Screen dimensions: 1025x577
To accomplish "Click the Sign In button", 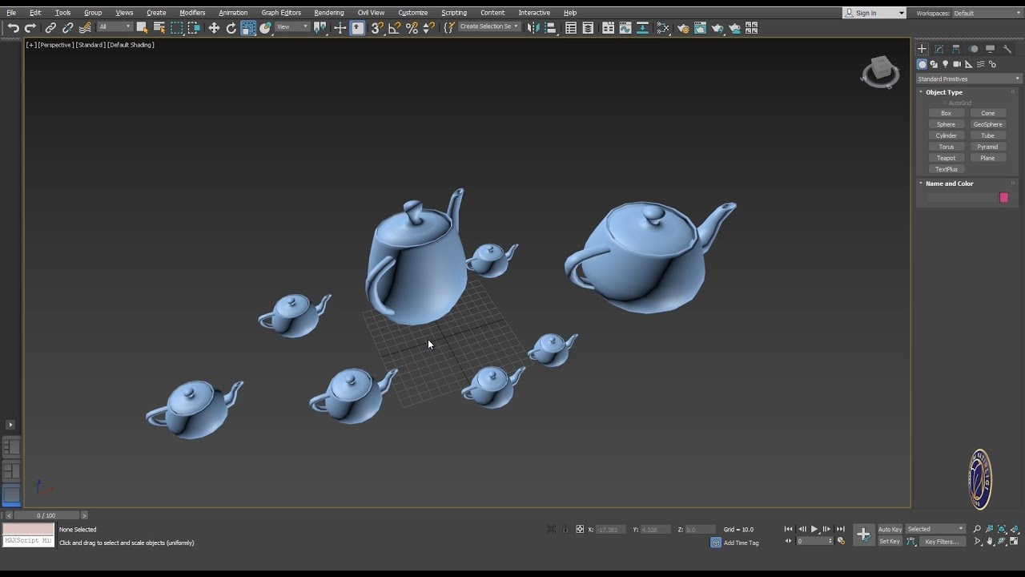I will (x=874, y=13).
